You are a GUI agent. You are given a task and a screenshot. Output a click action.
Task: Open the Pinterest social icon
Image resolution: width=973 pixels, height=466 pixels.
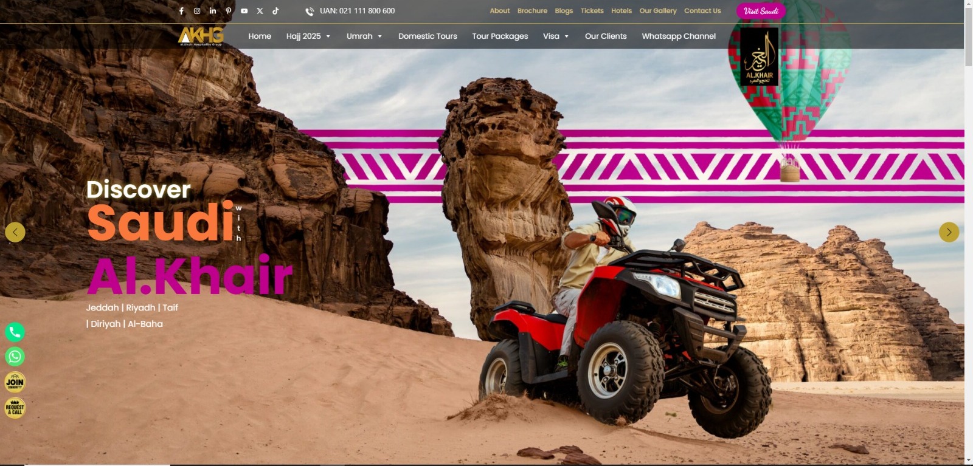(x=229, y=11)
